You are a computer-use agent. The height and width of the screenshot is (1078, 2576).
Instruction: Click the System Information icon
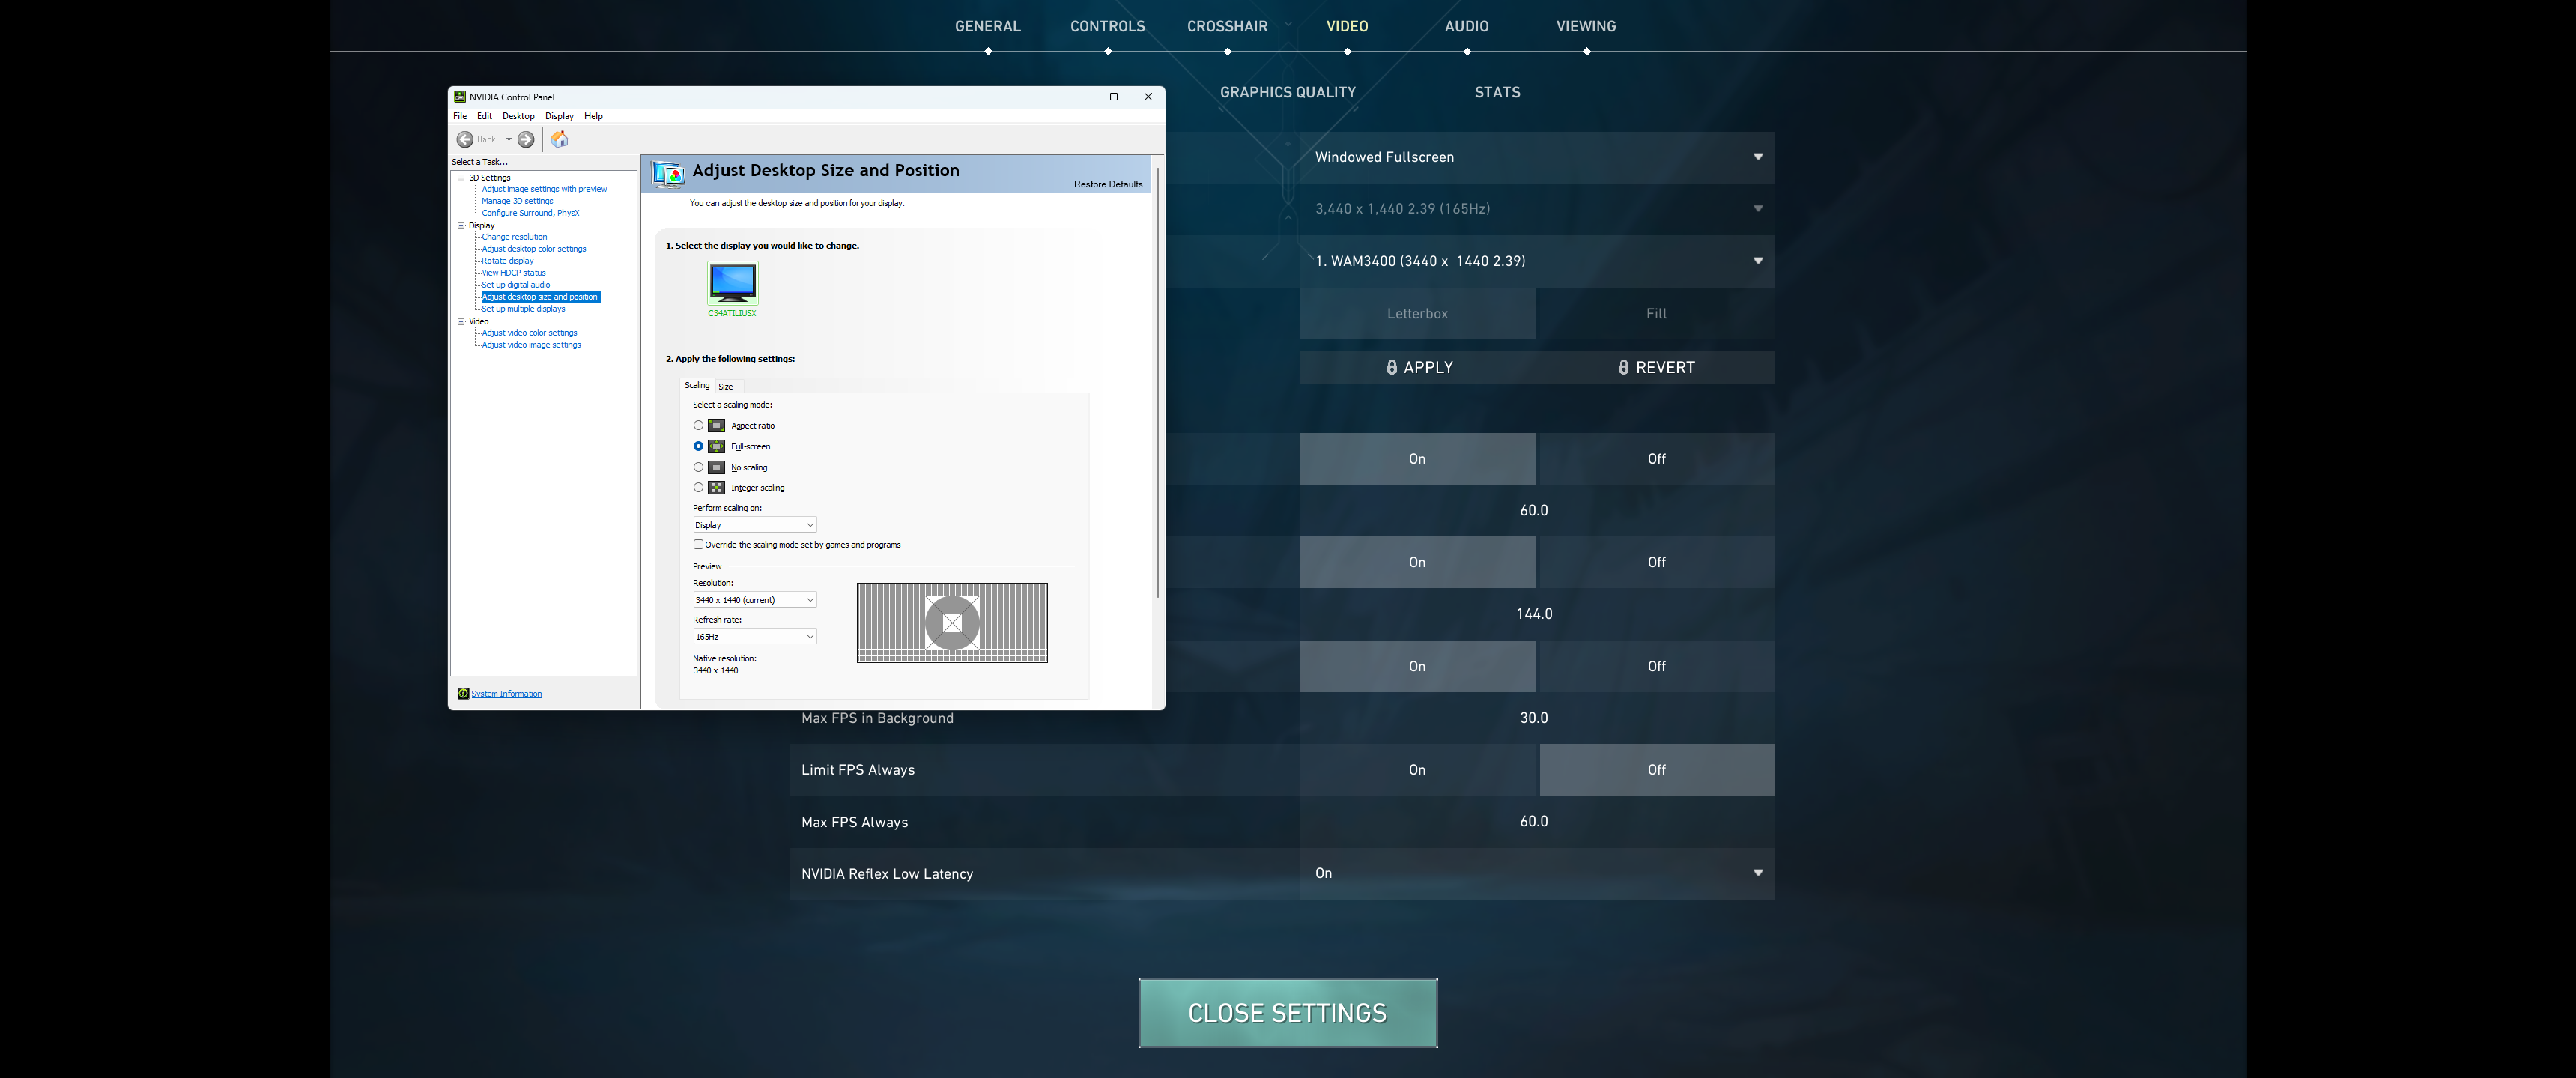(x=463, y=693)
